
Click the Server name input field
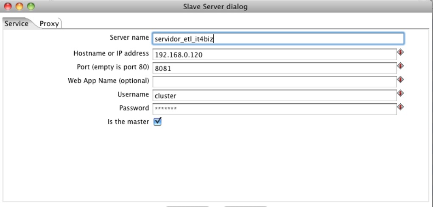(278, 39)
